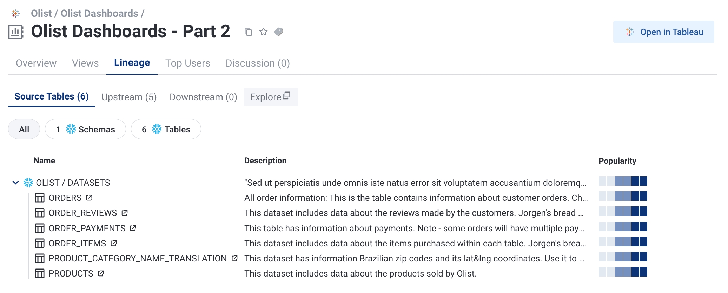
Task: Select the ORDER_ITEMS table row
Action: 77,243
